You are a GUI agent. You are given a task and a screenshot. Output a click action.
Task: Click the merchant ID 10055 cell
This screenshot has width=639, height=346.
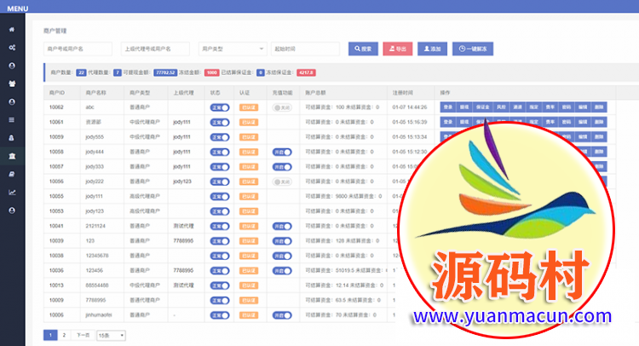[x=56, y=196]
